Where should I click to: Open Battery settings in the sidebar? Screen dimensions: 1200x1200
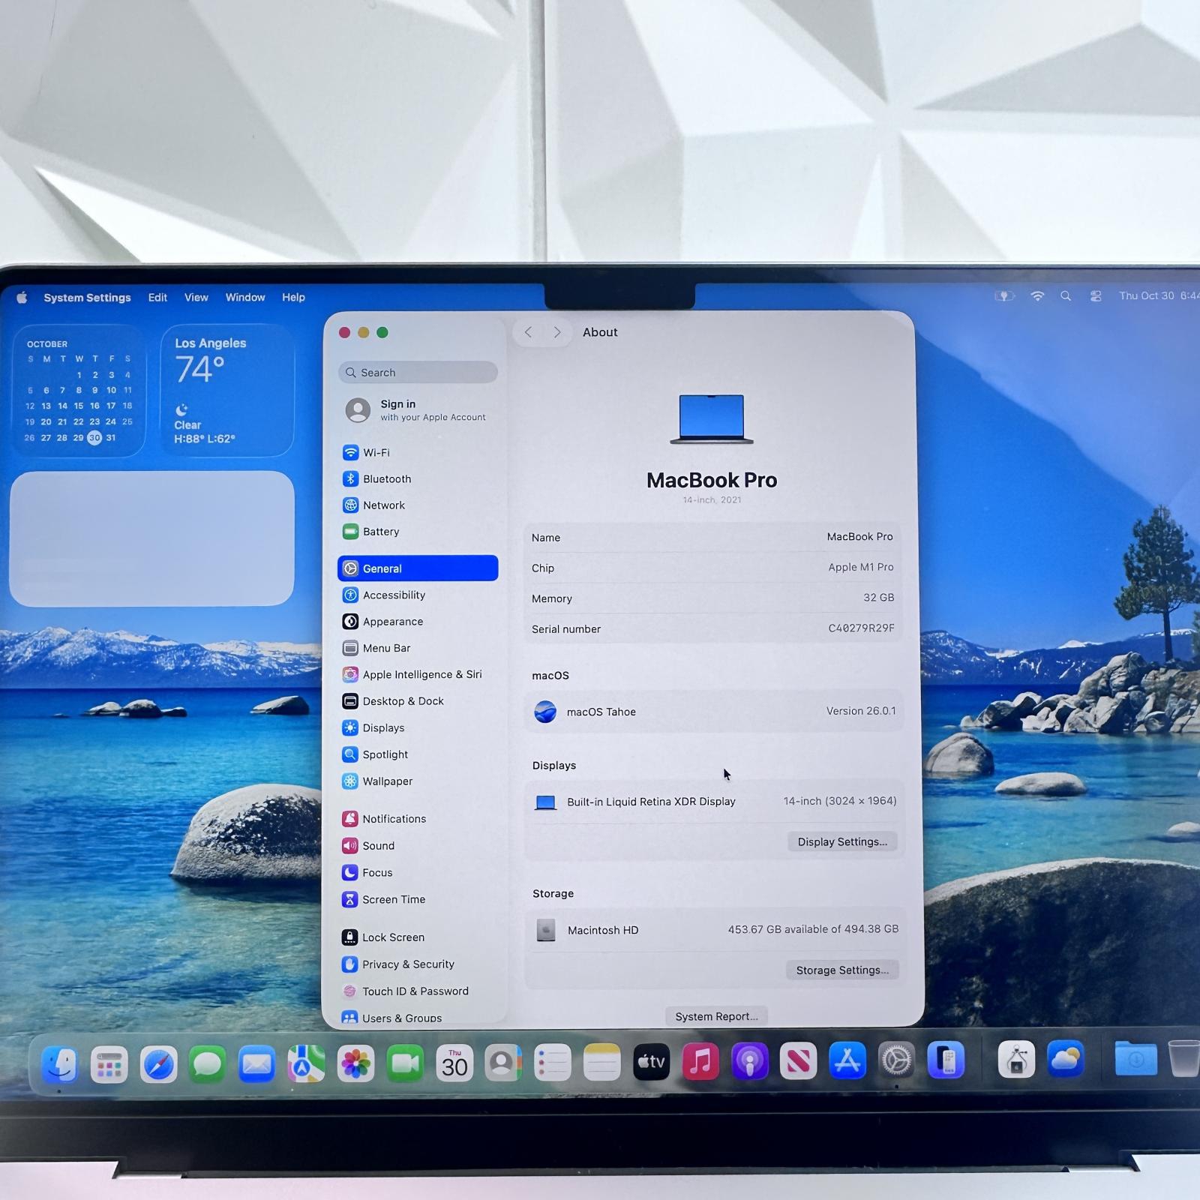381,531
